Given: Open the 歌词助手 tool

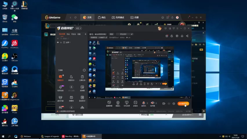Looking at the screenshot, I should click(x=82, y=99).
